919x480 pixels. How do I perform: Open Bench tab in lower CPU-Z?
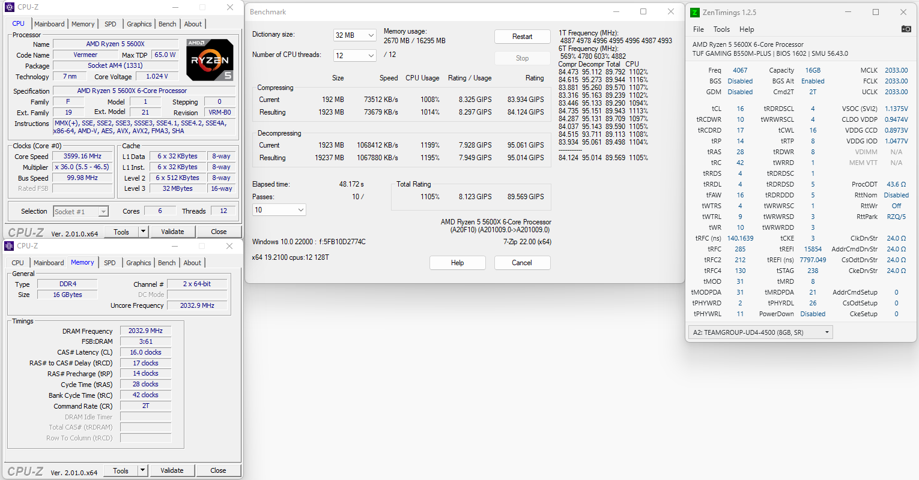pos(167,263)
